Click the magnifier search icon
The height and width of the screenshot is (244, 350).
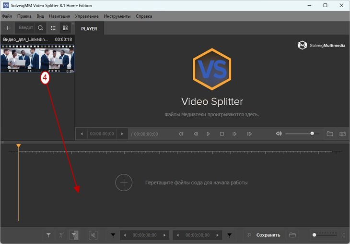pos(40,28)
